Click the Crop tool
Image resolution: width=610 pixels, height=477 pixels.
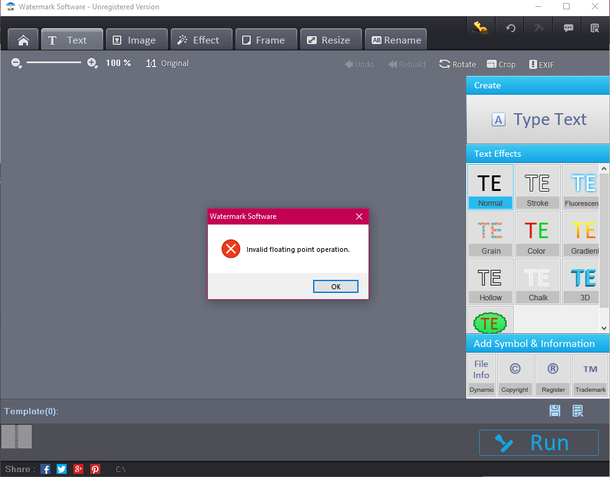[x=501, y=64]
